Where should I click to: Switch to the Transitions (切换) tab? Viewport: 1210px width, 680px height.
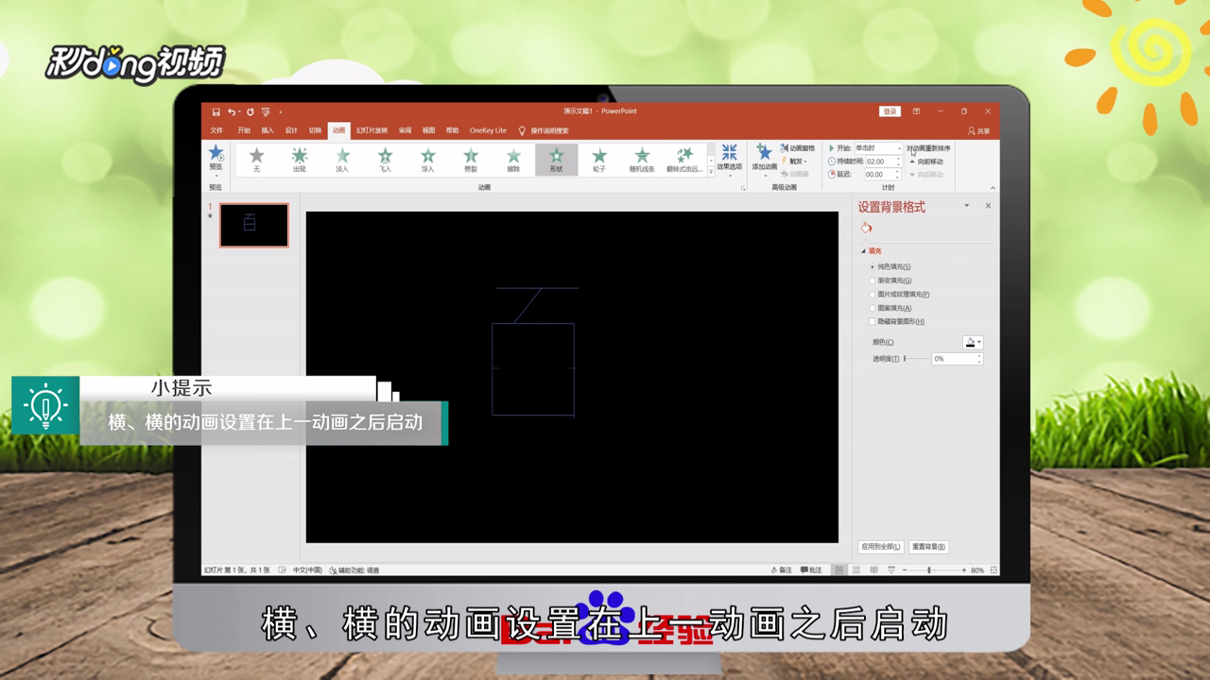(315, 130)
